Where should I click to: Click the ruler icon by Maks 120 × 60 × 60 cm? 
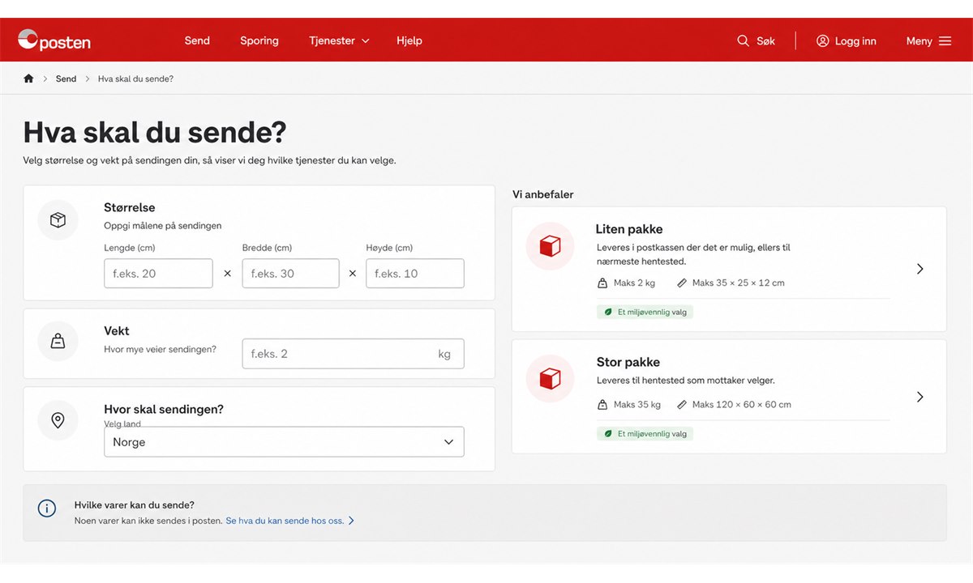click(x=682, y=405)
